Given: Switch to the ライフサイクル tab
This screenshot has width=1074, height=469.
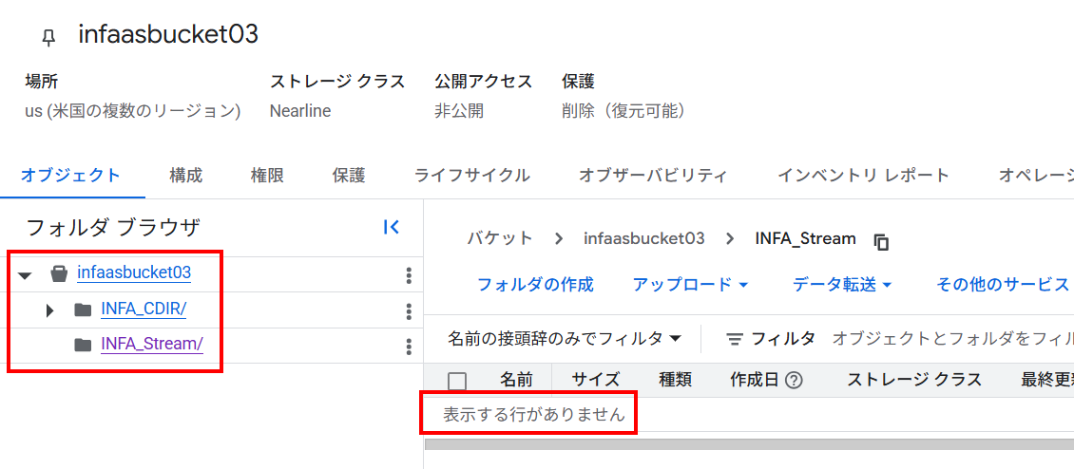Looking at the screenshot, I should pyautogui.click(x=472, y=176).
